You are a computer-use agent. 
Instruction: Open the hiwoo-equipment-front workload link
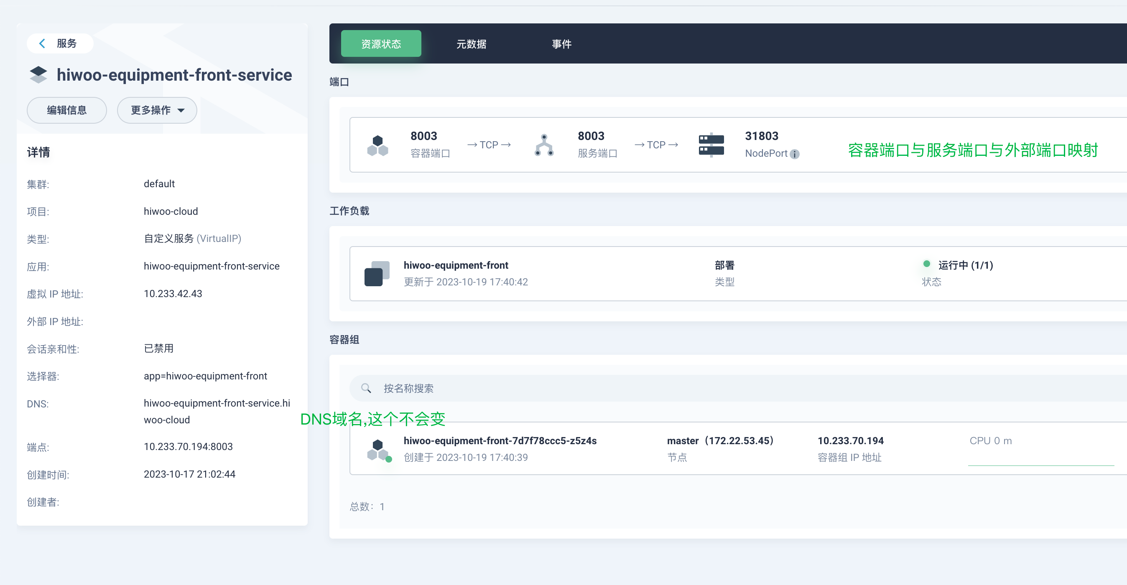point(455,265)
